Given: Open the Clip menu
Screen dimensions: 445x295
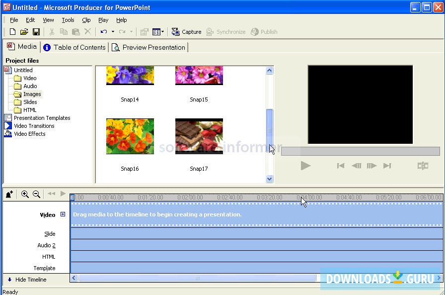Looking at the screenshot, I should tap(85, 20).
